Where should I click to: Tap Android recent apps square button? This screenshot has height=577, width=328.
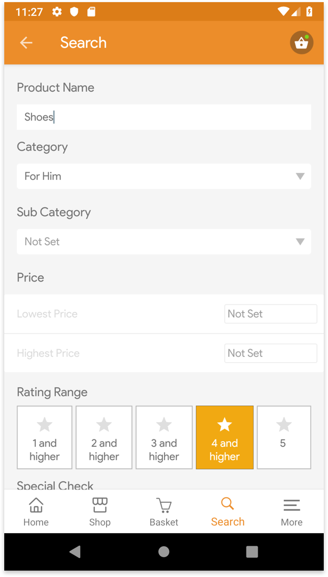coord(252,551)
